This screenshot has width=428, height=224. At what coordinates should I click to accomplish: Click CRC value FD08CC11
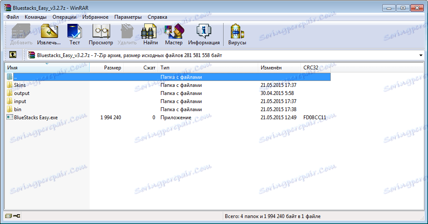[314, 118]
